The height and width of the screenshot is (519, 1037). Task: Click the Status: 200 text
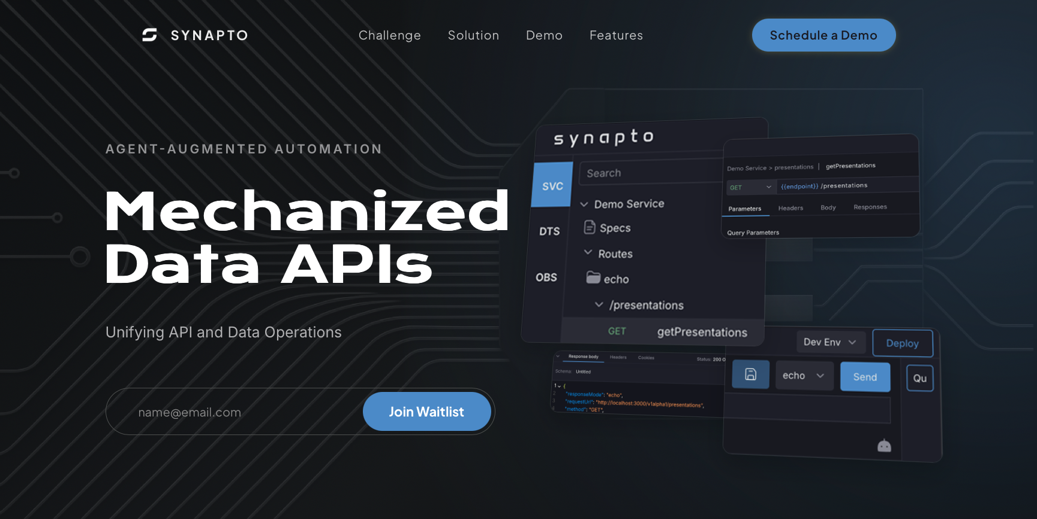[x=711, y=360]
